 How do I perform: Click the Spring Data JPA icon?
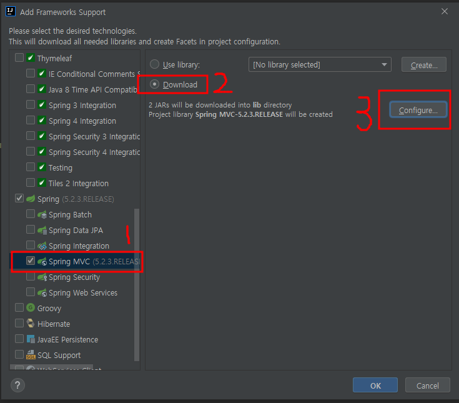(42, 230)
